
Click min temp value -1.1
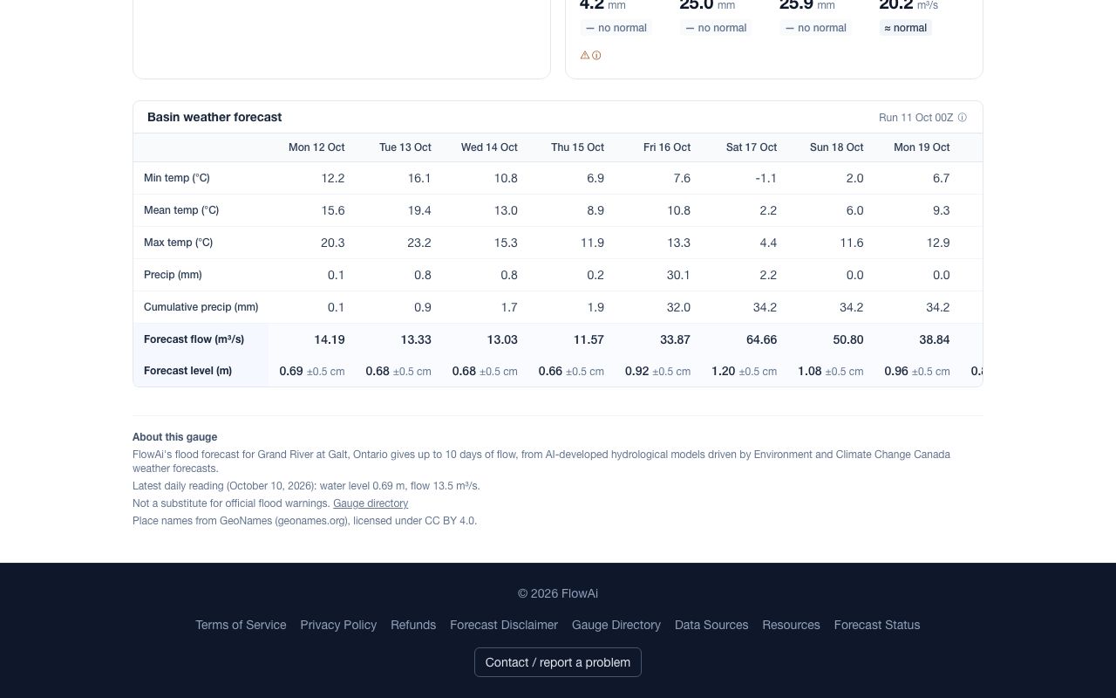tap(766, 178)
